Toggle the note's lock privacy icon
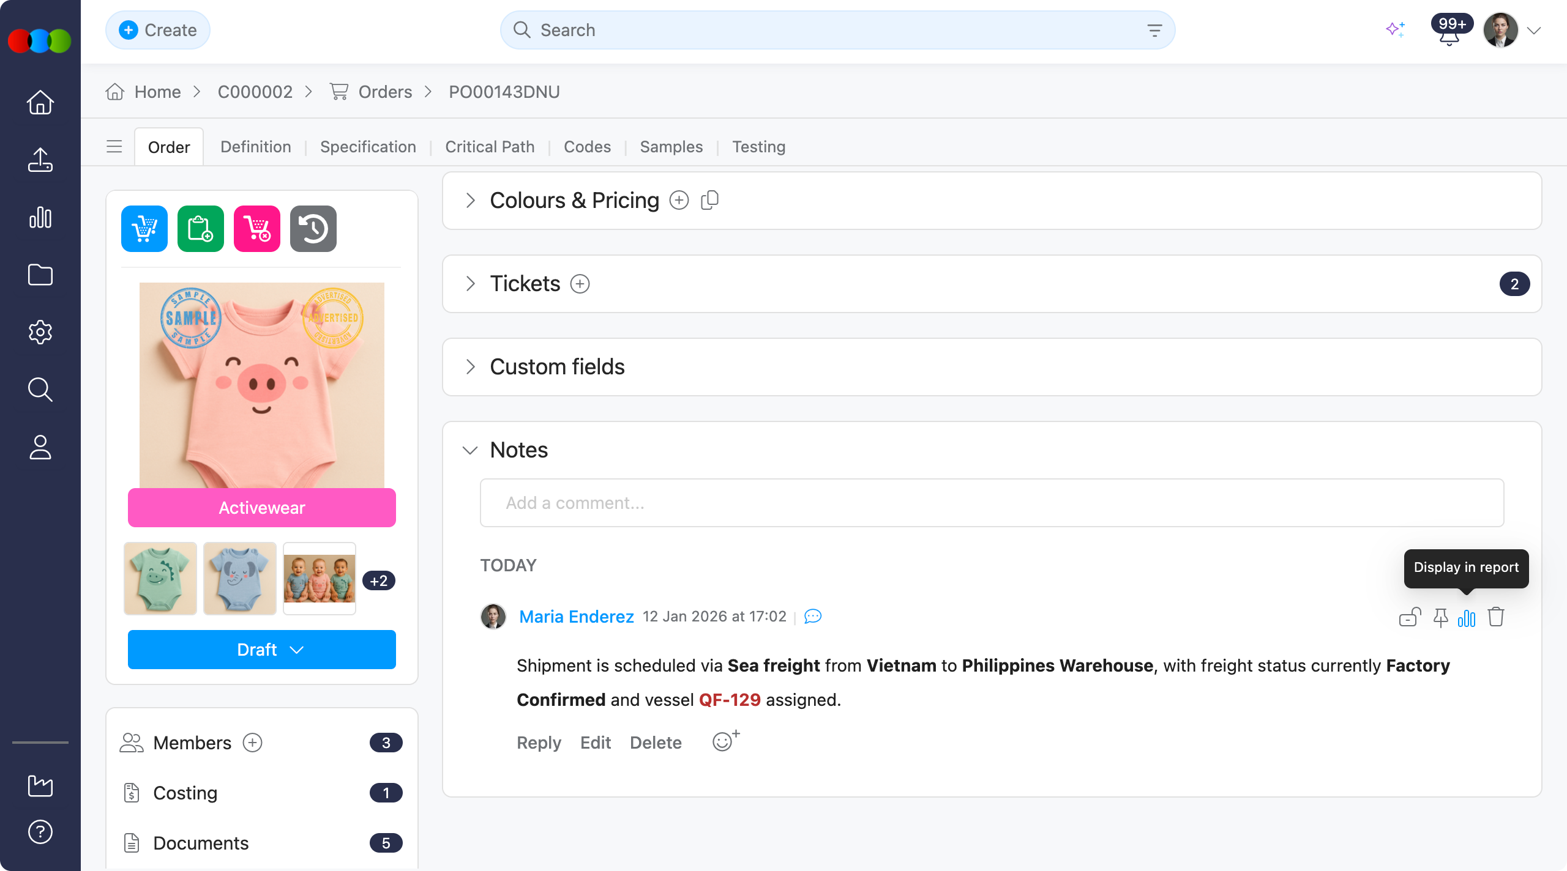The width and height of the screenshot is (1567, 871). [1410, 617]
